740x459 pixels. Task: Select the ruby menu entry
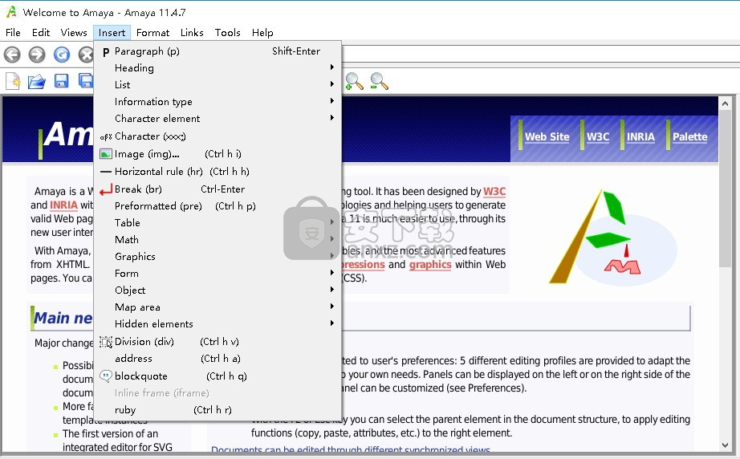218,410
